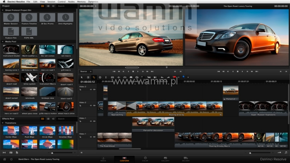Open the Source viewer dropdown
This screenshot has width=290, height=163.
click(86, 72)
